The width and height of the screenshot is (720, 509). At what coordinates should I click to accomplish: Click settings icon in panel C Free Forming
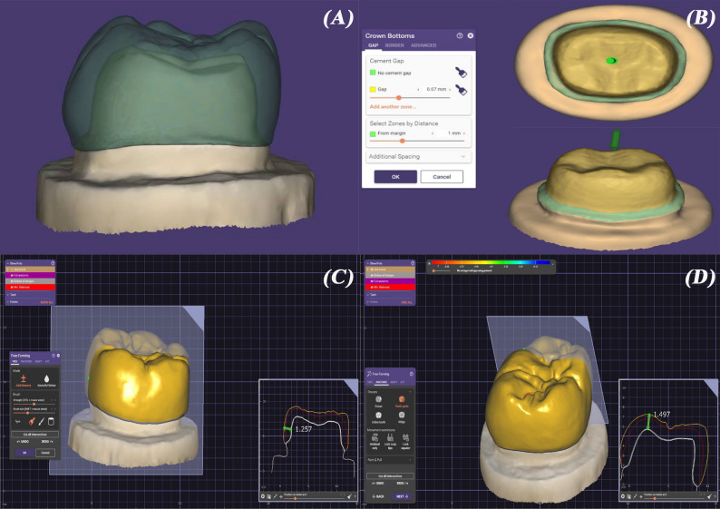tap(58, 356)
